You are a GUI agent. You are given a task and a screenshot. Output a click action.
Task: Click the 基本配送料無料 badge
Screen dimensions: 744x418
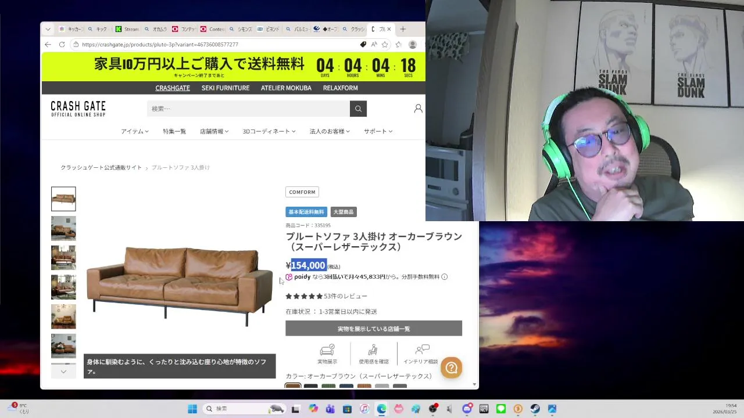click(x=306, y=212)
